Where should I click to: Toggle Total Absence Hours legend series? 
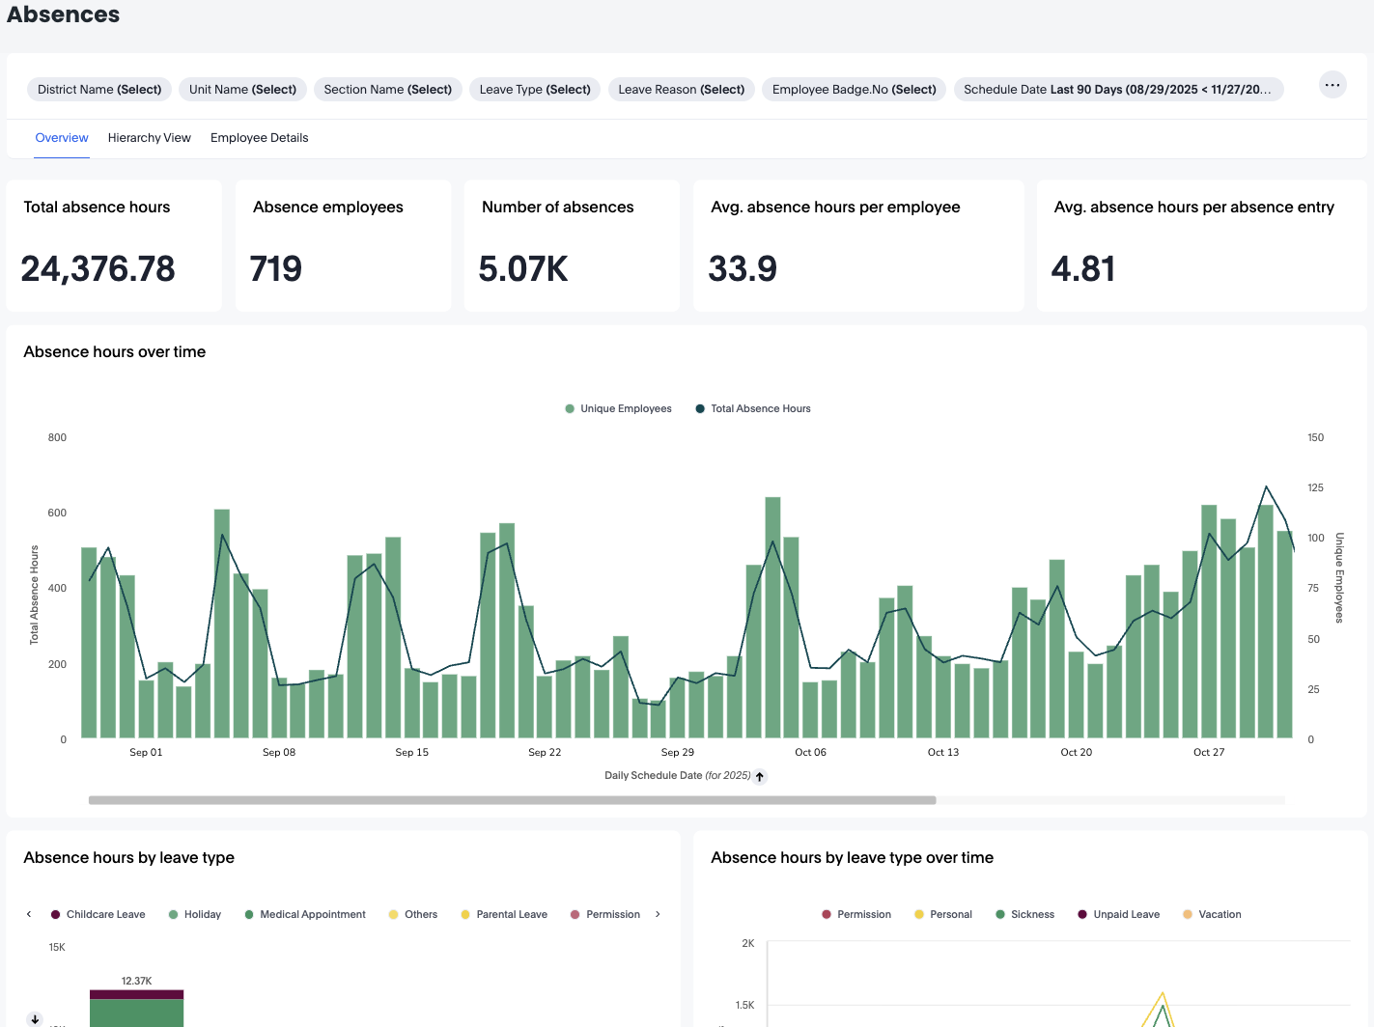[x=753, y=409]
